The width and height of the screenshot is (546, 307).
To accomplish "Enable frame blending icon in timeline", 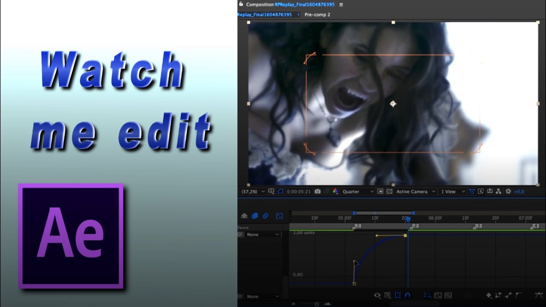I will 255,216.
